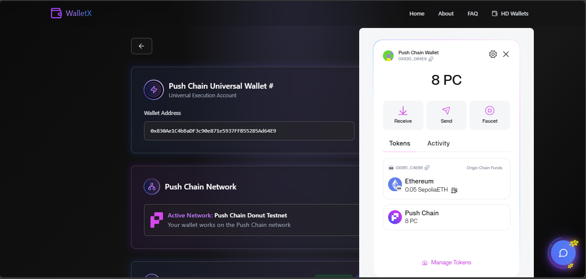Switch to the Tokens tab
Image resolution: width=586 pixels, height=279 pixels.
[x=400, y=143]
